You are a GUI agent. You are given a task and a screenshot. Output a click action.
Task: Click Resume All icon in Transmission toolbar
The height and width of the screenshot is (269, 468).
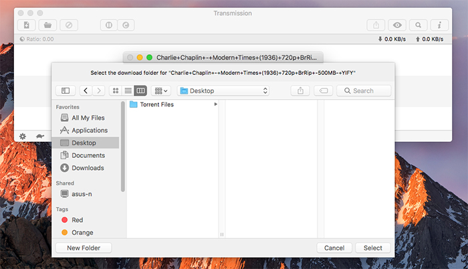coord(126,25)
